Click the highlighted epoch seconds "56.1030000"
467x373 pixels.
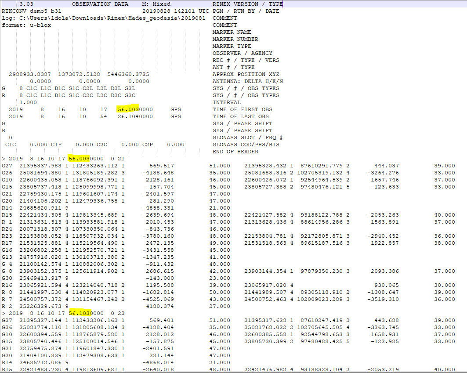(x=86, y=313)
